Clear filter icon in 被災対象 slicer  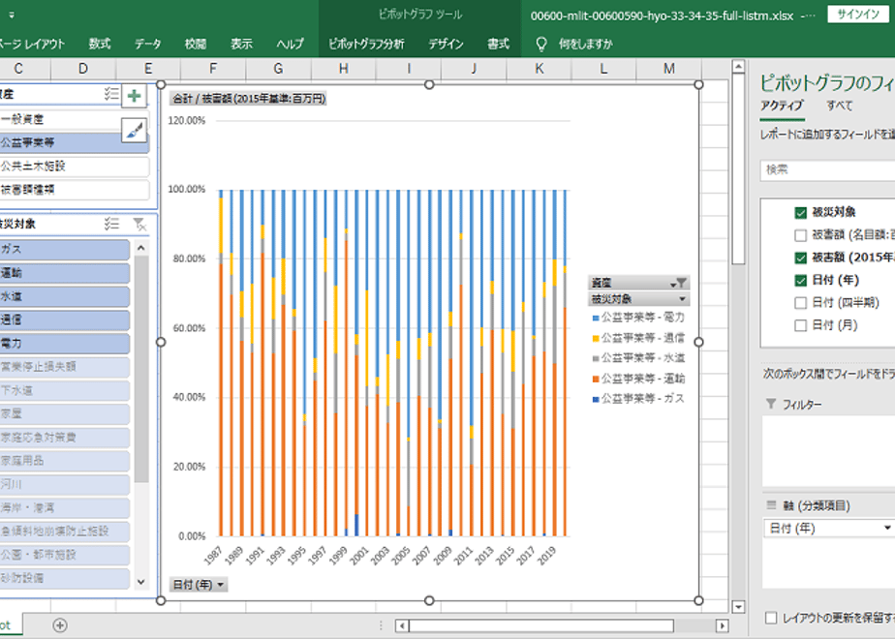click(x=139, y=224)
